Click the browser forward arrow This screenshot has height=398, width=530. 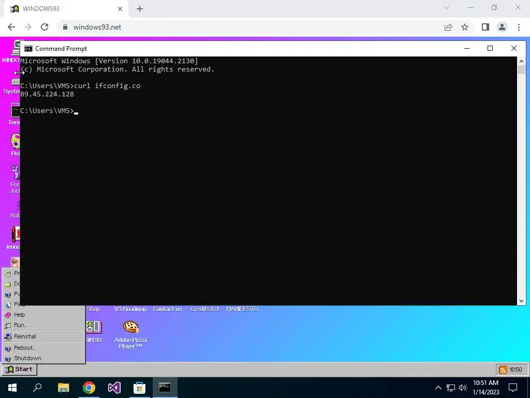(x=28, y=27)
